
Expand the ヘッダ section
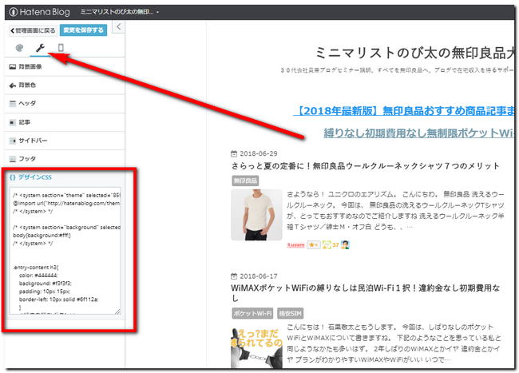coord(65,104)
